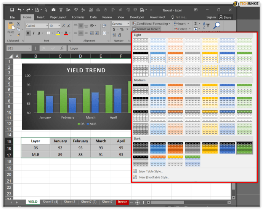263x210 pixels.
Task: Click the Insert Function fx icon
Action: 62,48
